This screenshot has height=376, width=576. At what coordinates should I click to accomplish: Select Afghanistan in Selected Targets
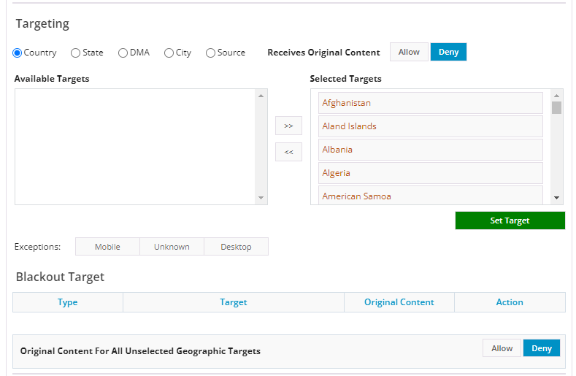430,103
